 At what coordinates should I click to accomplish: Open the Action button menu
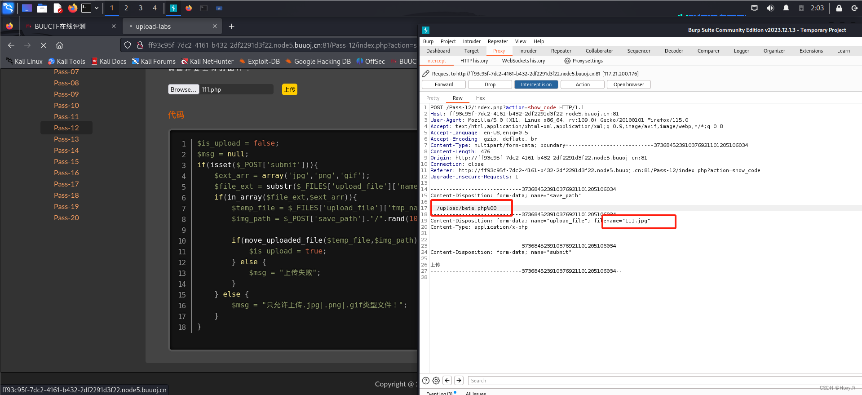[583, 84]
